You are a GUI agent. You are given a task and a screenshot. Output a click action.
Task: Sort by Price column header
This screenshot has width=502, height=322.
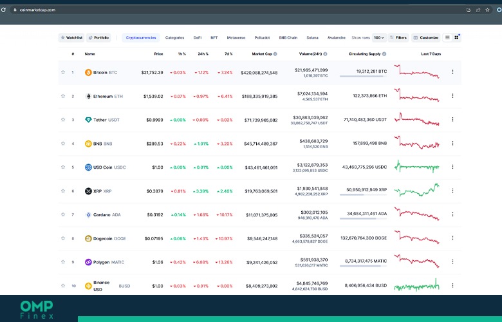click(158, 54)
